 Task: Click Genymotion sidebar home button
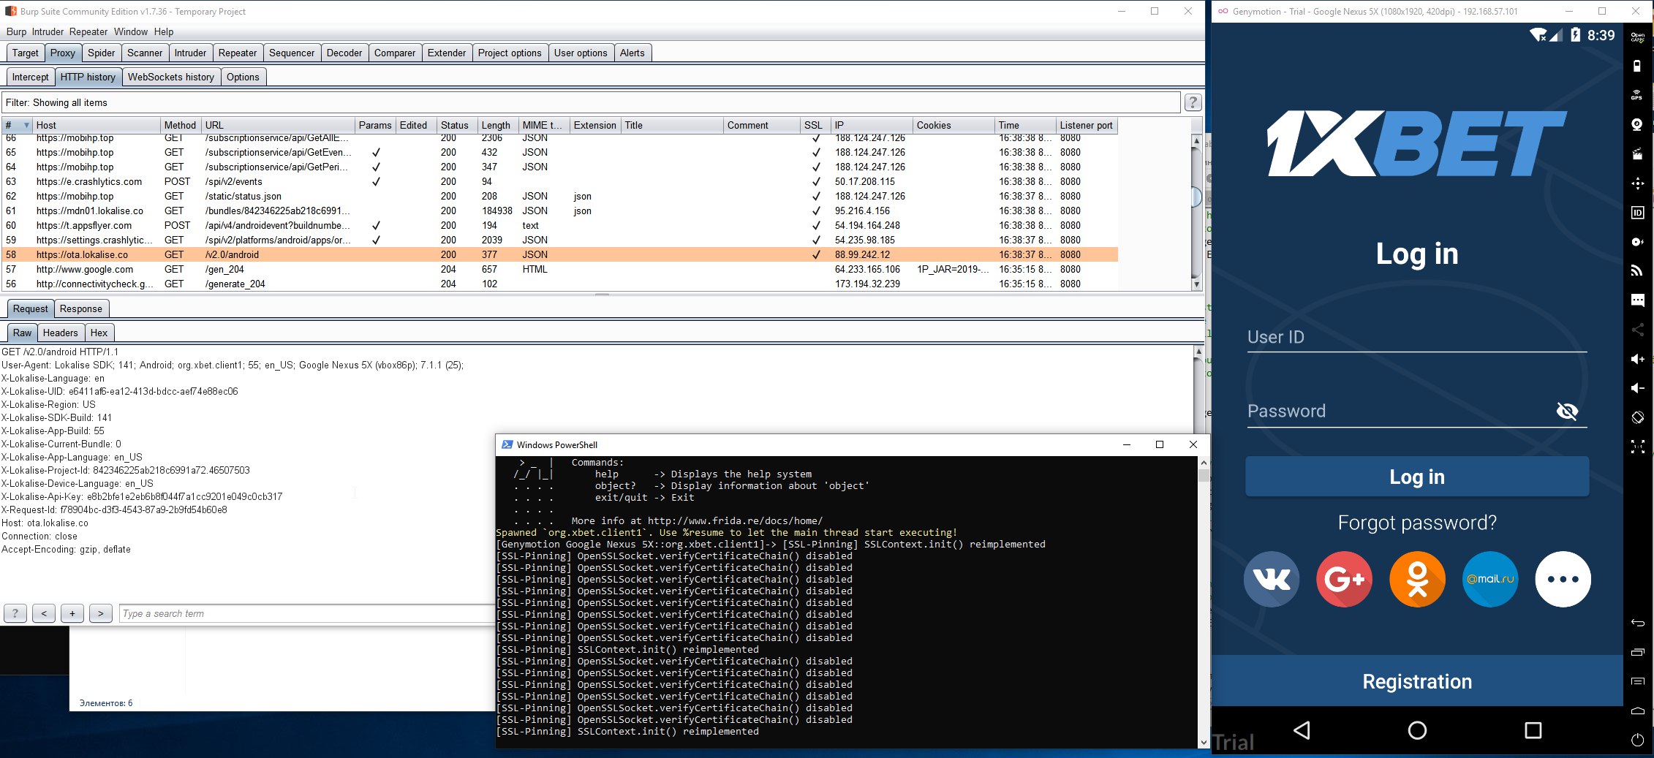coord(1638,710)
